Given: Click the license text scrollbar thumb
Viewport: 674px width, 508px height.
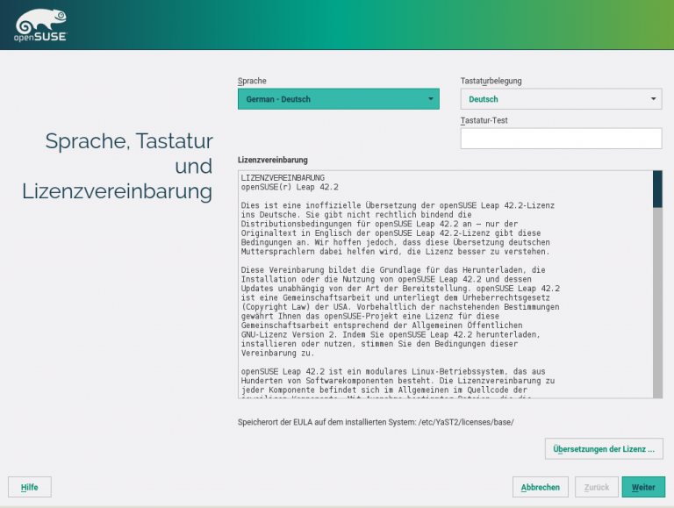Looking at the screenshot, I should pos(657,190).
